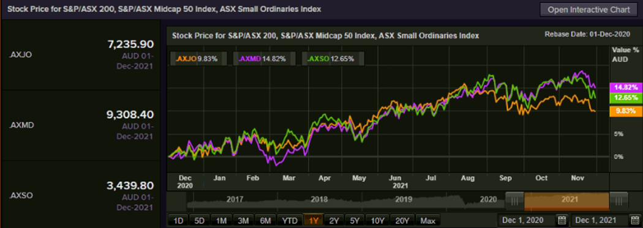Toggle the .AXSO series legend
The image size is (643, 228).
(333, 59)
